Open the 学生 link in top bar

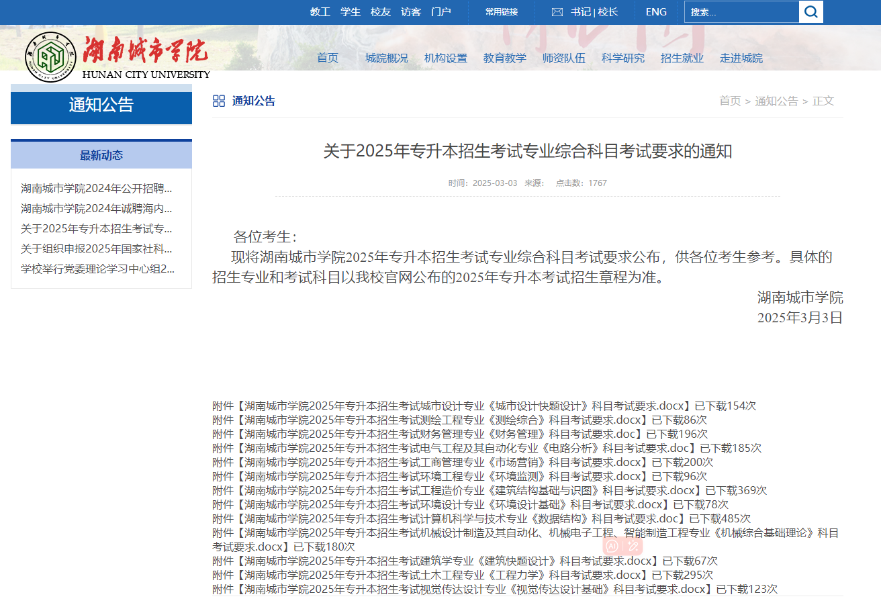[351, 12]
